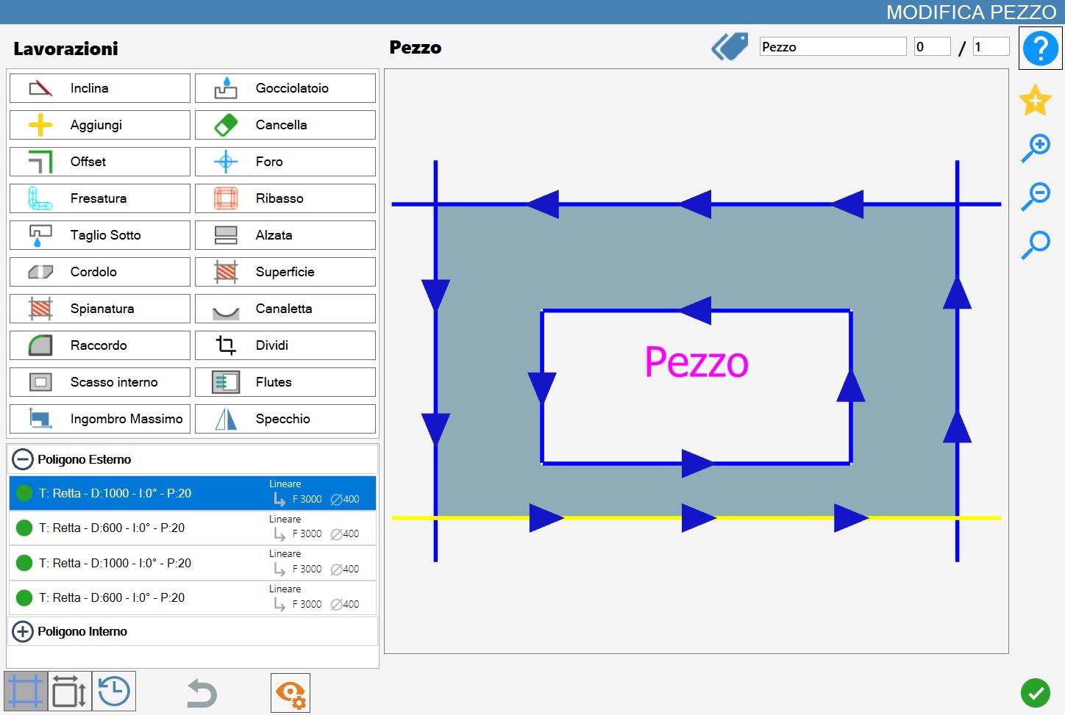The image size is (1065, 715).
Task: Choose the Scasso interno operation
Action: point(100,382)
